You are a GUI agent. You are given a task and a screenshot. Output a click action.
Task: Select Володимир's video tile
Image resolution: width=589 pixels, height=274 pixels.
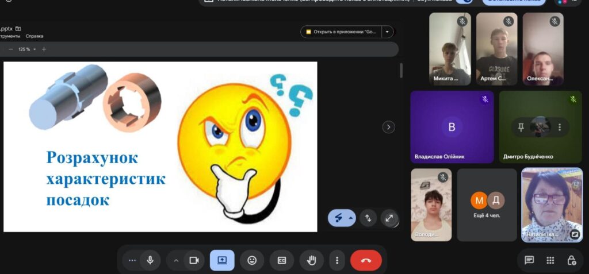[x=431, y=204]
